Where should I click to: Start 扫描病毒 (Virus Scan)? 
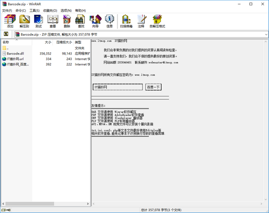click(126, 21)
